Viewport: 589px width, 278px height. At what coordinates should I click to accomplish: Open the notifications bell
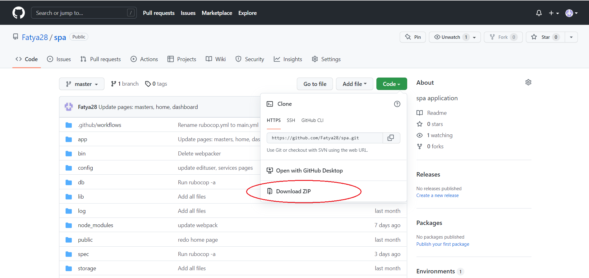click(539, 13)
